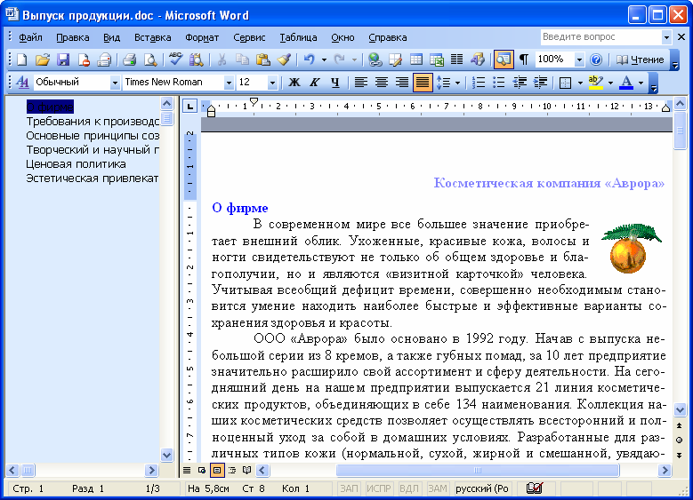Jump to Эстетическая привлекательность heading
This screenshot has width=693, height=500.
click(93, 179)
